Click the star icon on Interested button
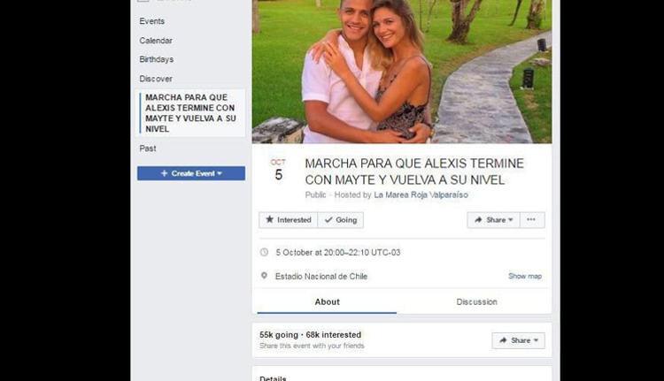The image size is (664, 381). click(269, 219)
